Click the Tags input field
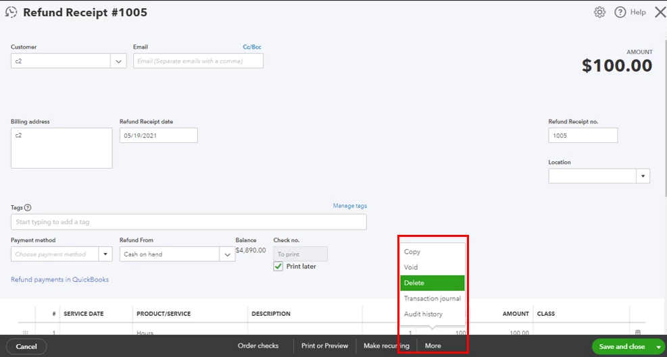The height and width of the screenshot is (357, 667). [x=189, y=222]
